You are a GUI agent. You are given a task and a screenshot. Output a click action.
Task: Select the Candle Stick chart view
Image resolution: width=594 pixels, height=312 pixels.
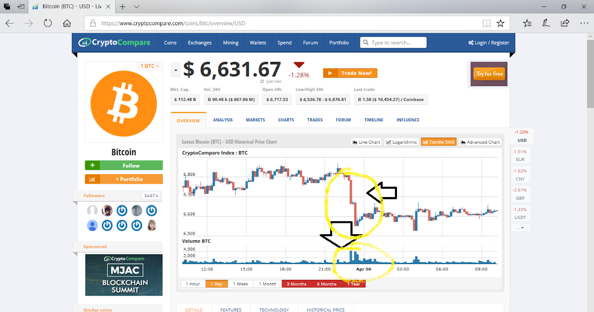pyautogui.click(x=439, y=142)
